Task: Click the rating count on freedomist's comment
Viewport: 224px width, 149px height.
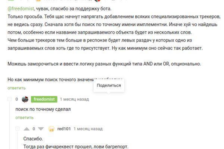Action: pyautogui.click(x=16, y=99)
